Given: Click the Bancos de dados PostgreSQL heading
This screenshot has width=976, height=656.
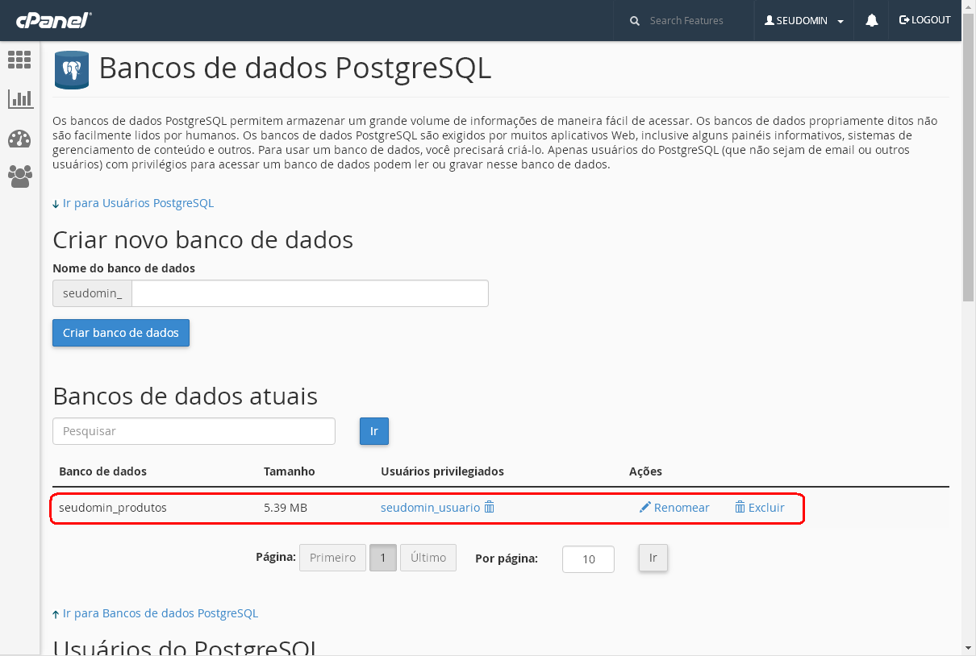Looking at the screenshot, I should 295,69.
